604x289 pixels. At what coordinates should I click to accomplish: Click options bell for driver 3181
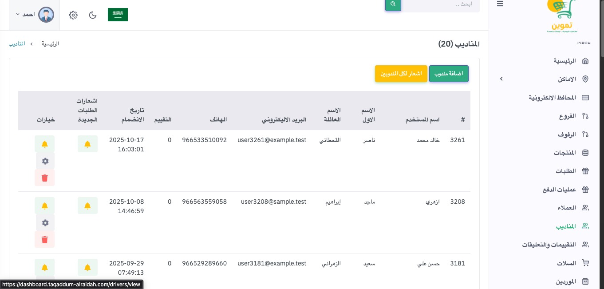pos(45,267)
